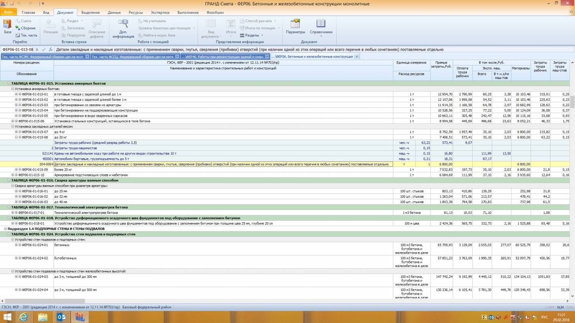Image resolution: width=575 pixels, height=323 pixels.
Task: Expand the ФЕР06-01-015-01 rate row
Action: 16,94
